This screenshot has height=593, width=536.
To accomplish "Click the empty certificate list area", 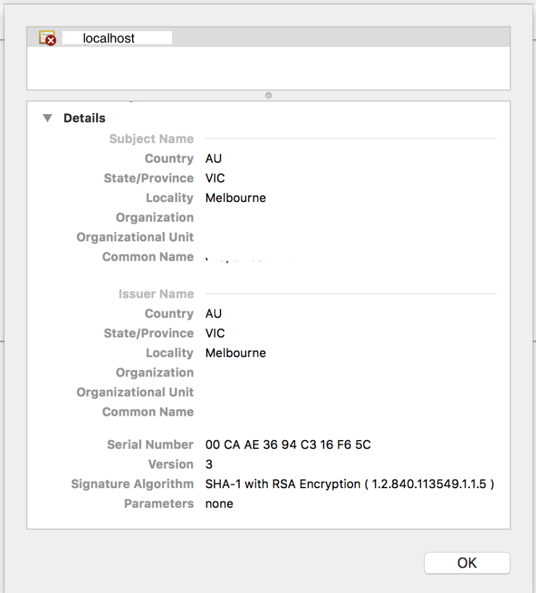I will click(x=268, y=69).
